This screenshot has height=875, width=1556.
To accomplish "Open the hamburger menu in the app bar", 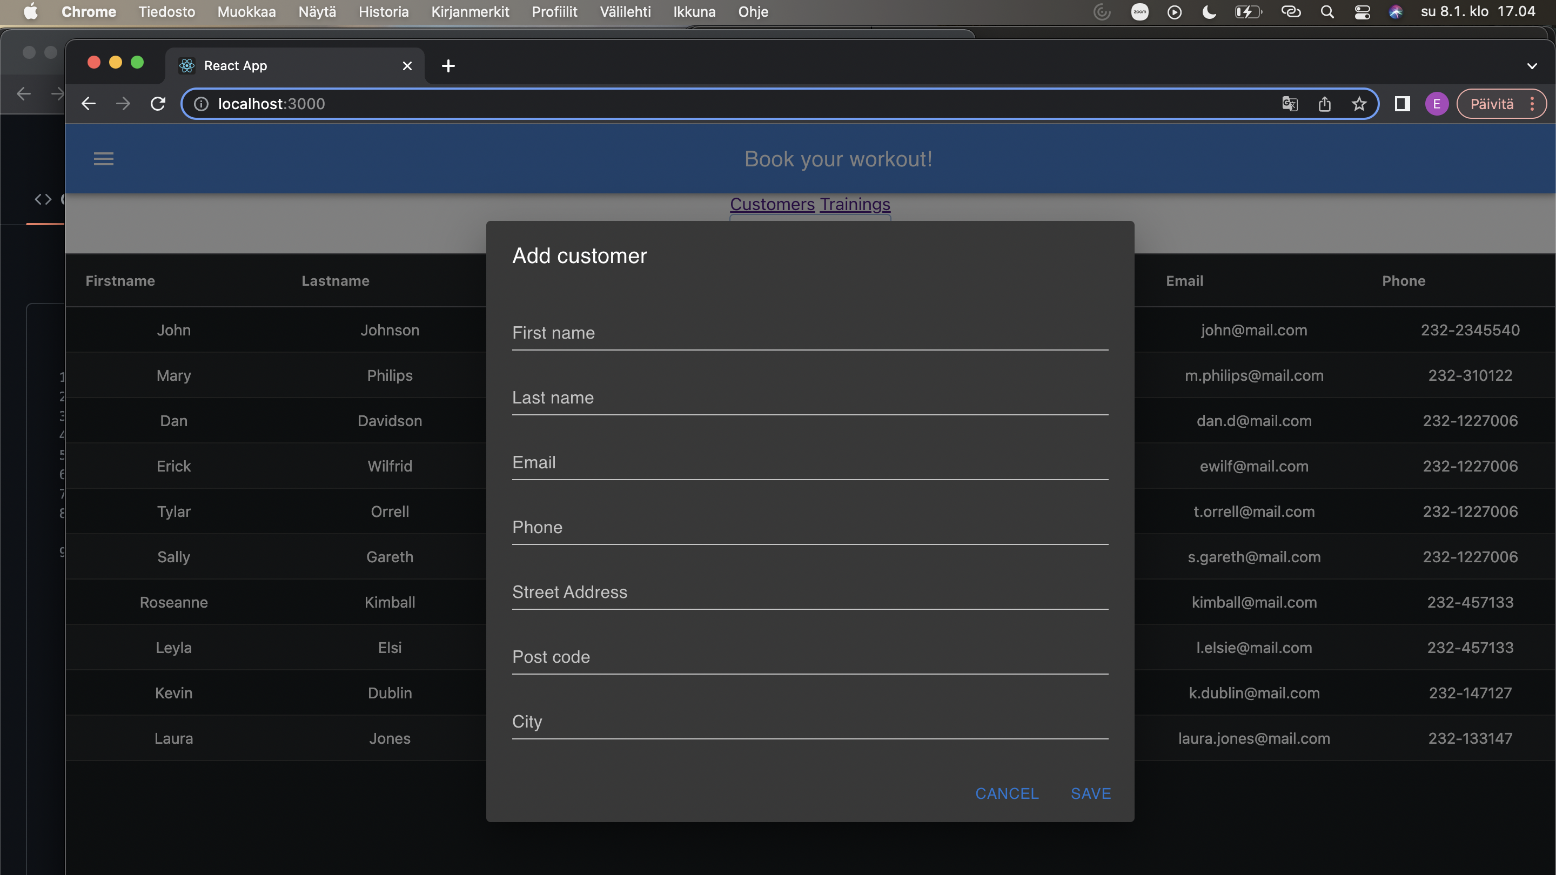I will [x=103, y=159].
